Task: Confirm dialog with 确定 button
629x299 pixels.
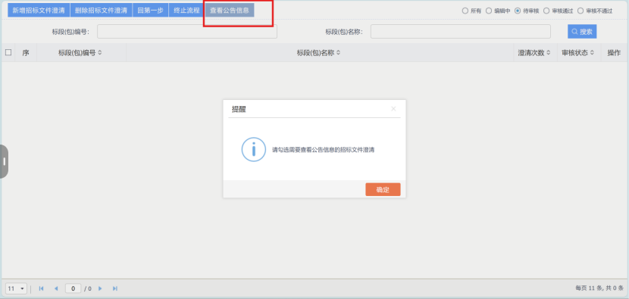Action: click(x=383, y=189)
